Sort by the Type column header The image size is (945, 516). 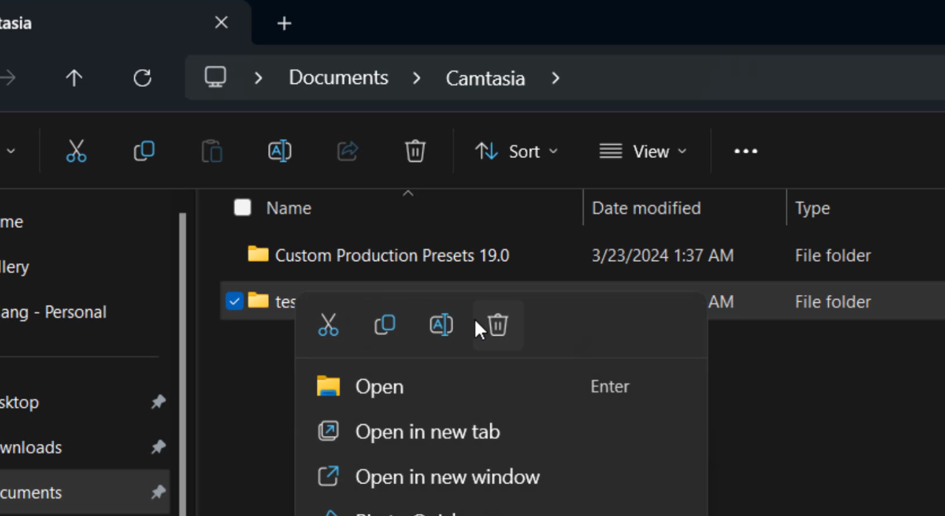click(x=813, y=208)
